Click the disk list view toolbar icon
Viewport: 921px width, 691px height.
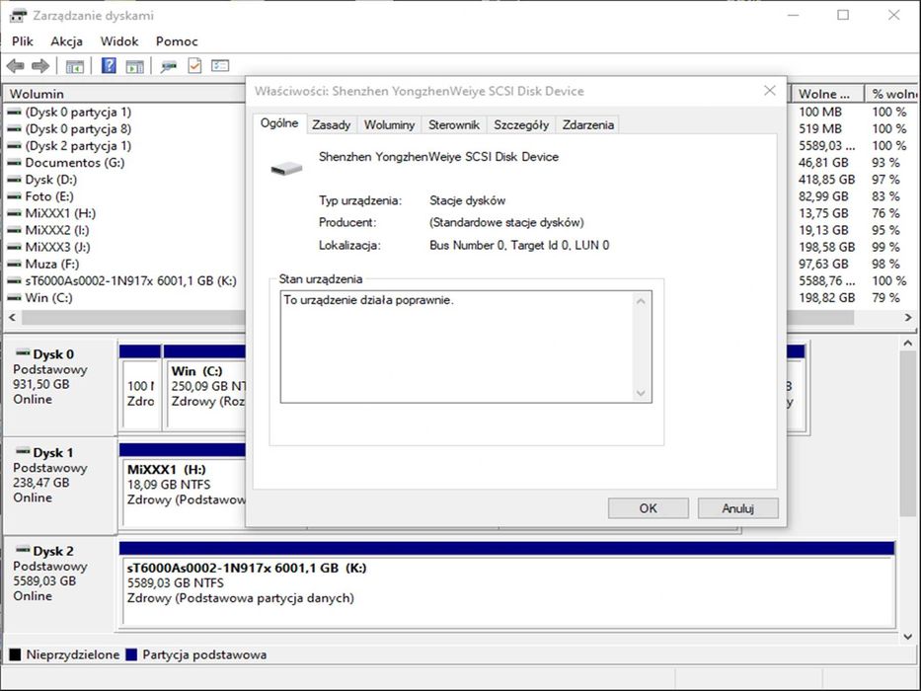(x=220, y=66)
